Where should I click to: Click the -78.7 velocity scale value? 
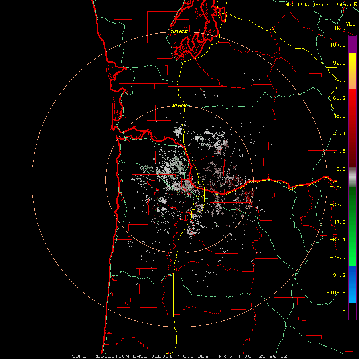click(x=338, y=258)
